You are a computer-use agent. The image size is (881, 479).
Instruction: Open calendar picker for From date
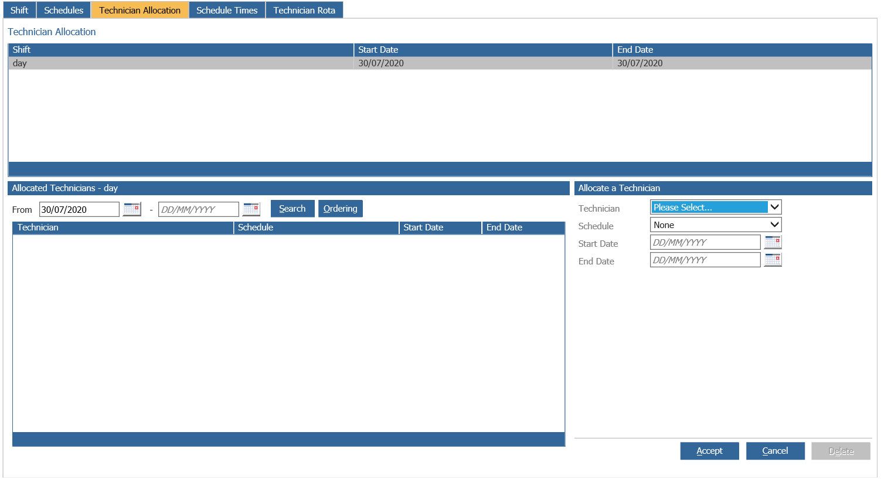132,209
